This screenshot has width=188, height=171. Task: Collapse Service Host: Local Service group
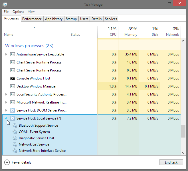coord(6,118)
